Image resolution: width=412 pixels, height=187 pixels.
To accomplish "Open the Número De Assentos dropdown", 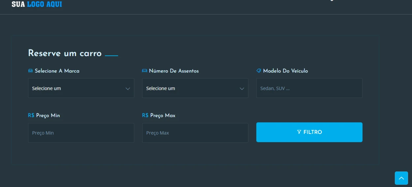I will tap(195, 88).
